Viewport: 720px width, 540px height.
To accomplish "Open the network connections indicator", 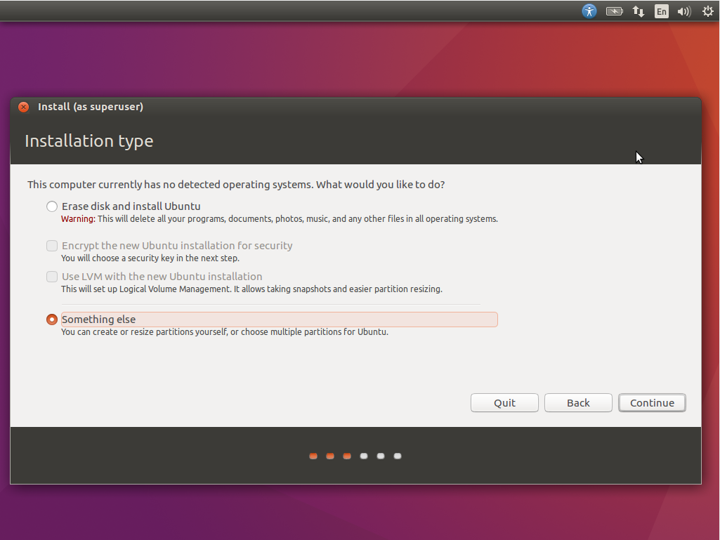I will pyautogui.click(x=638, y=11).
